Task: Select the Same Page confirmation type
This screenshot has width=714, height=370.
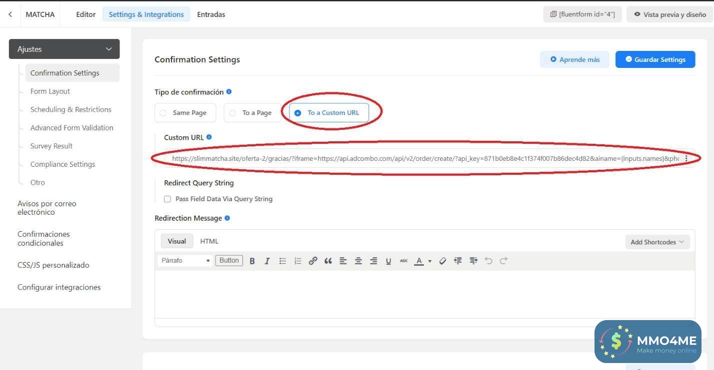Action: point(185,113)
